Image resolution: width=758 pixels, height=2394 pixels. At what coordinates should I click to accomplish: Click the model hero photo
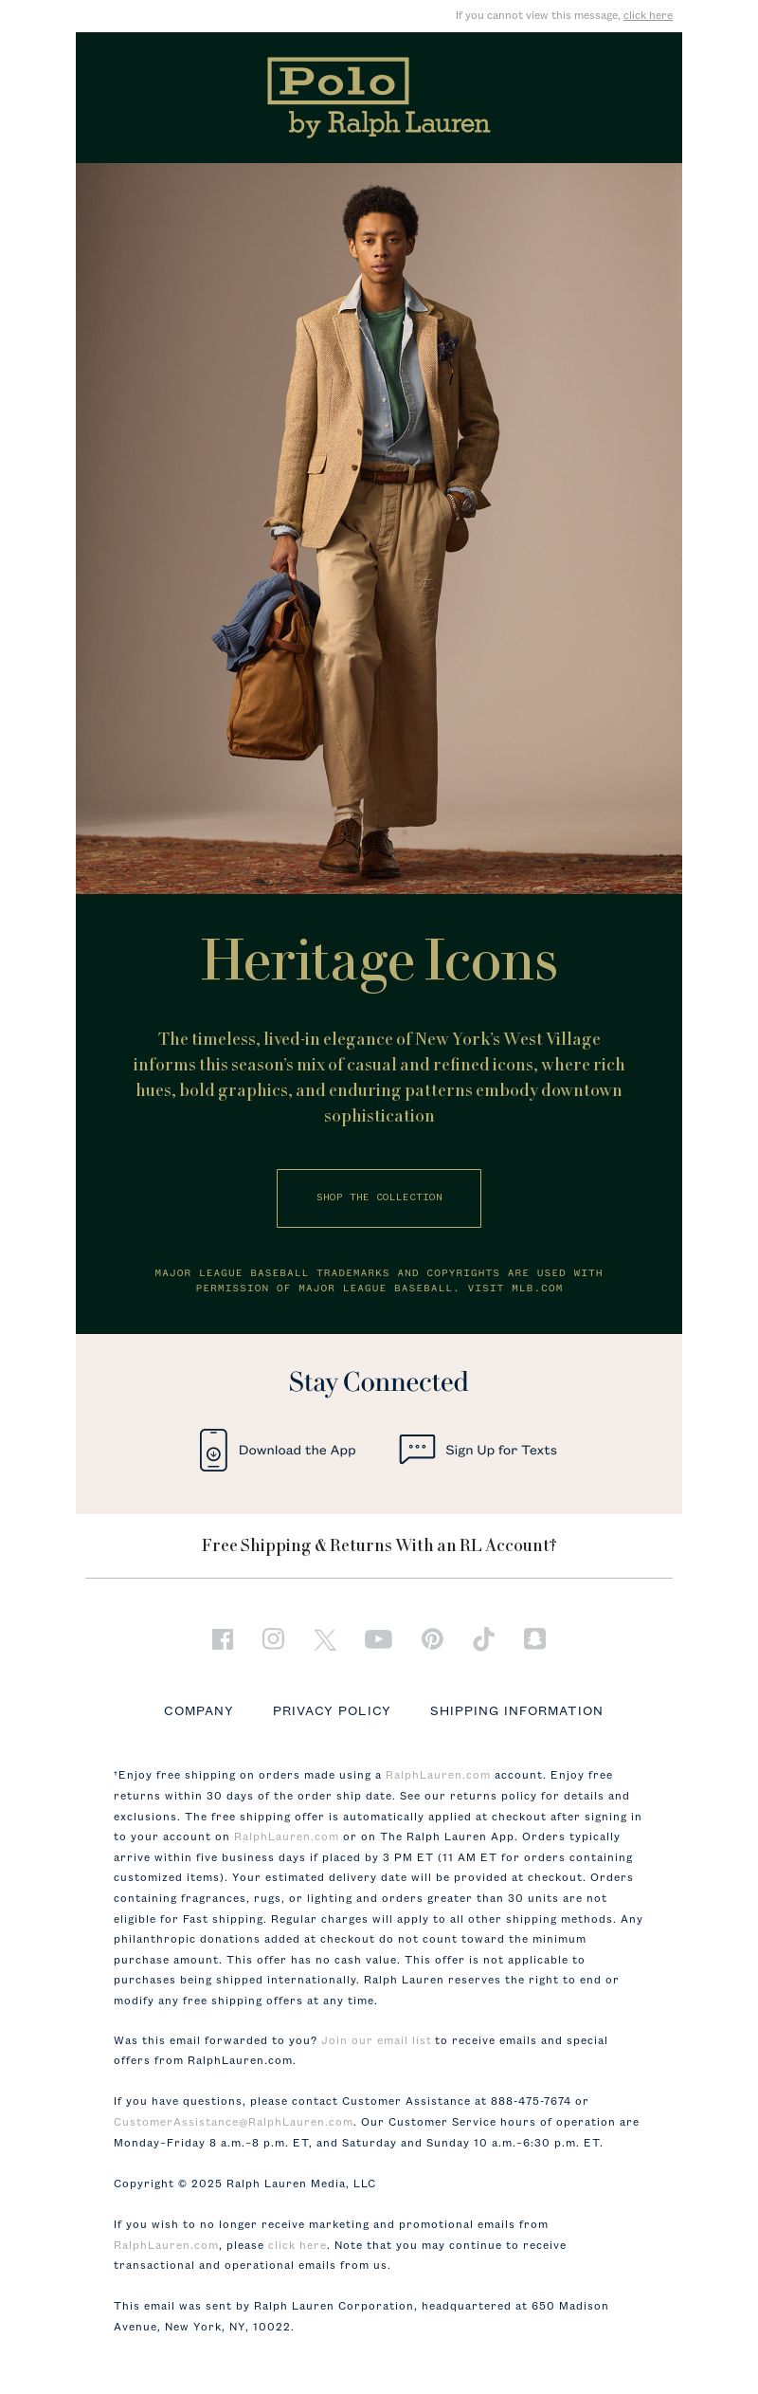(x=379, y=528)
